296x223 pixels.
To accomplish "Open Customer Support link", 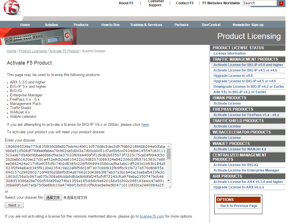I will point(156,3).
